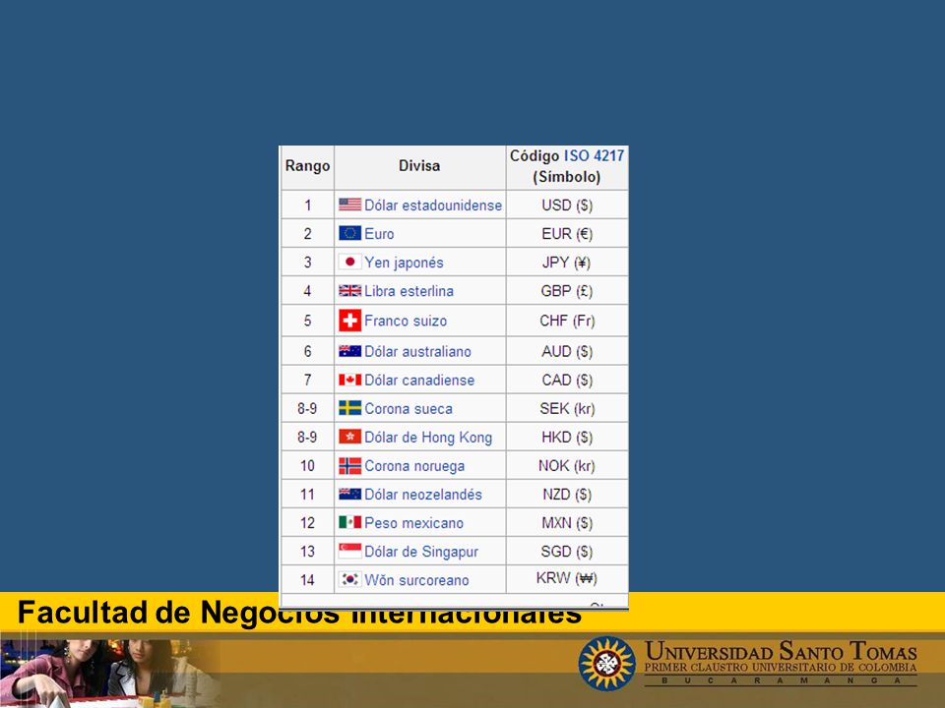Click the Norwegian flag icon

[x=349, y=465]
